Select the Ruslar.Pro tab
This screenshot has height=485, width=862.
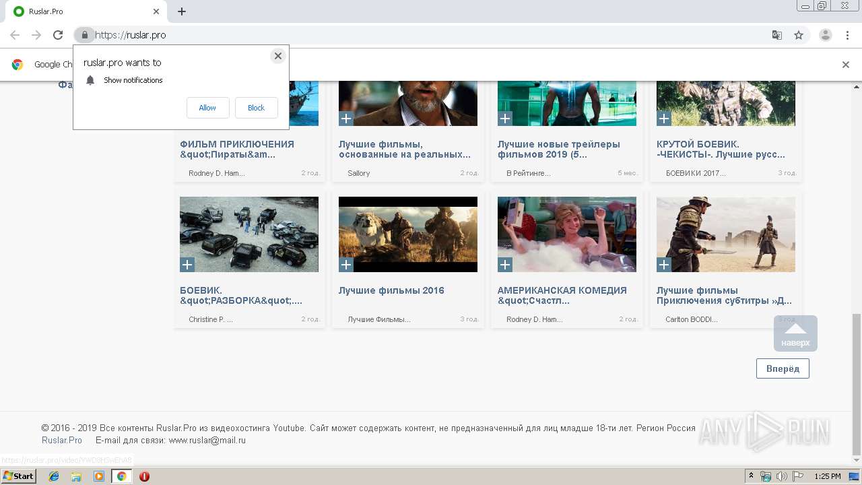pos(86,11)
